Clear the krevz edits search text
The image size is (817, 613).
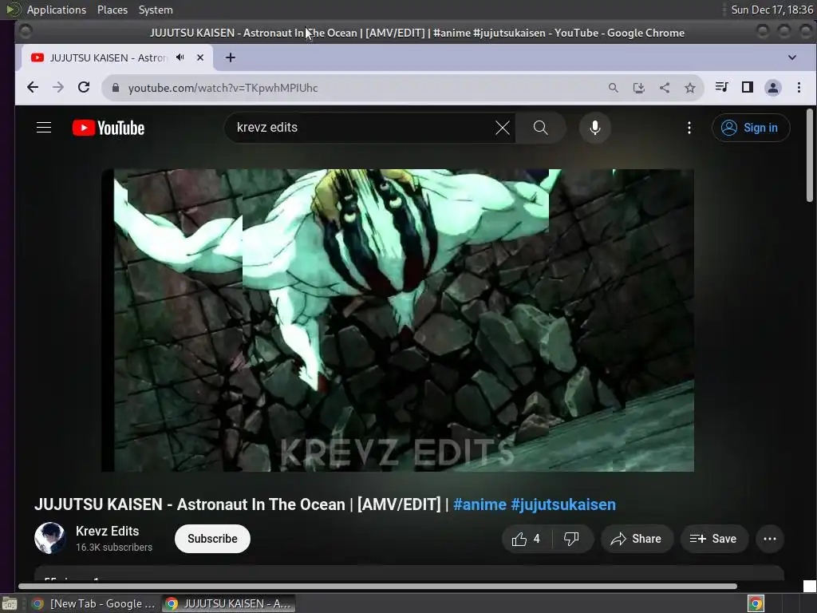pyautogui.click(x=503, y=128)
